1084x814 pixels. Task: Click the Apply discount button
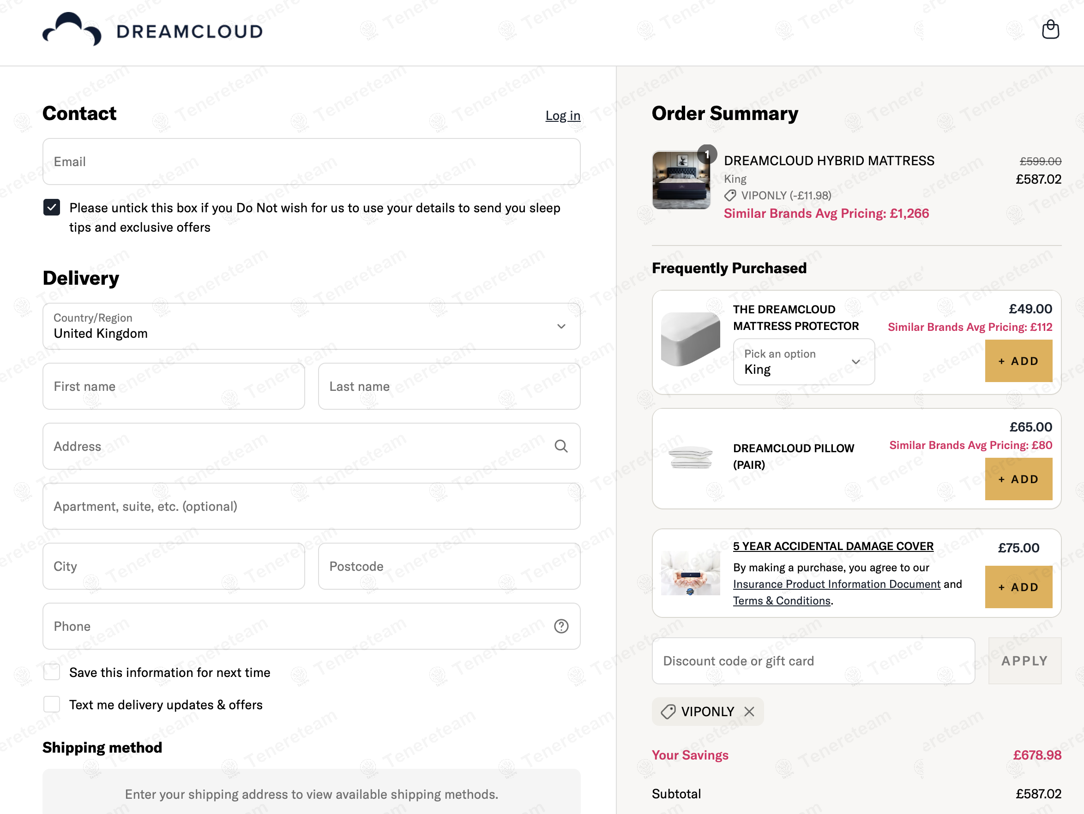pyautogui.click(x=1025, y=661)
